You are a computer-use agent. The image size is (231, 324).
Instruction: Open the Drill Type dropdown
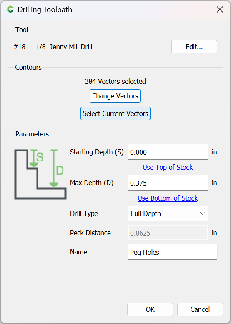pos(168,213)
